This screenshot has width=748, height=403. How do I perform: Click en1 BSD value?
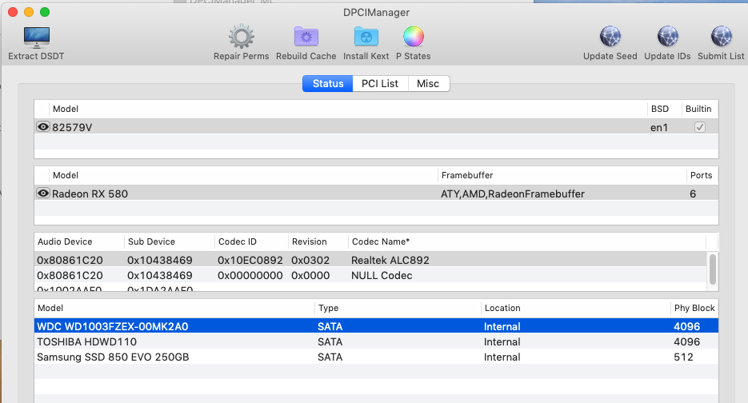(658, 127)
